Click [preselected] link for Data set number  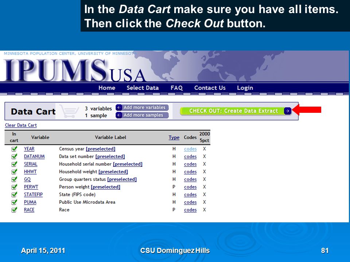[110, 156]
